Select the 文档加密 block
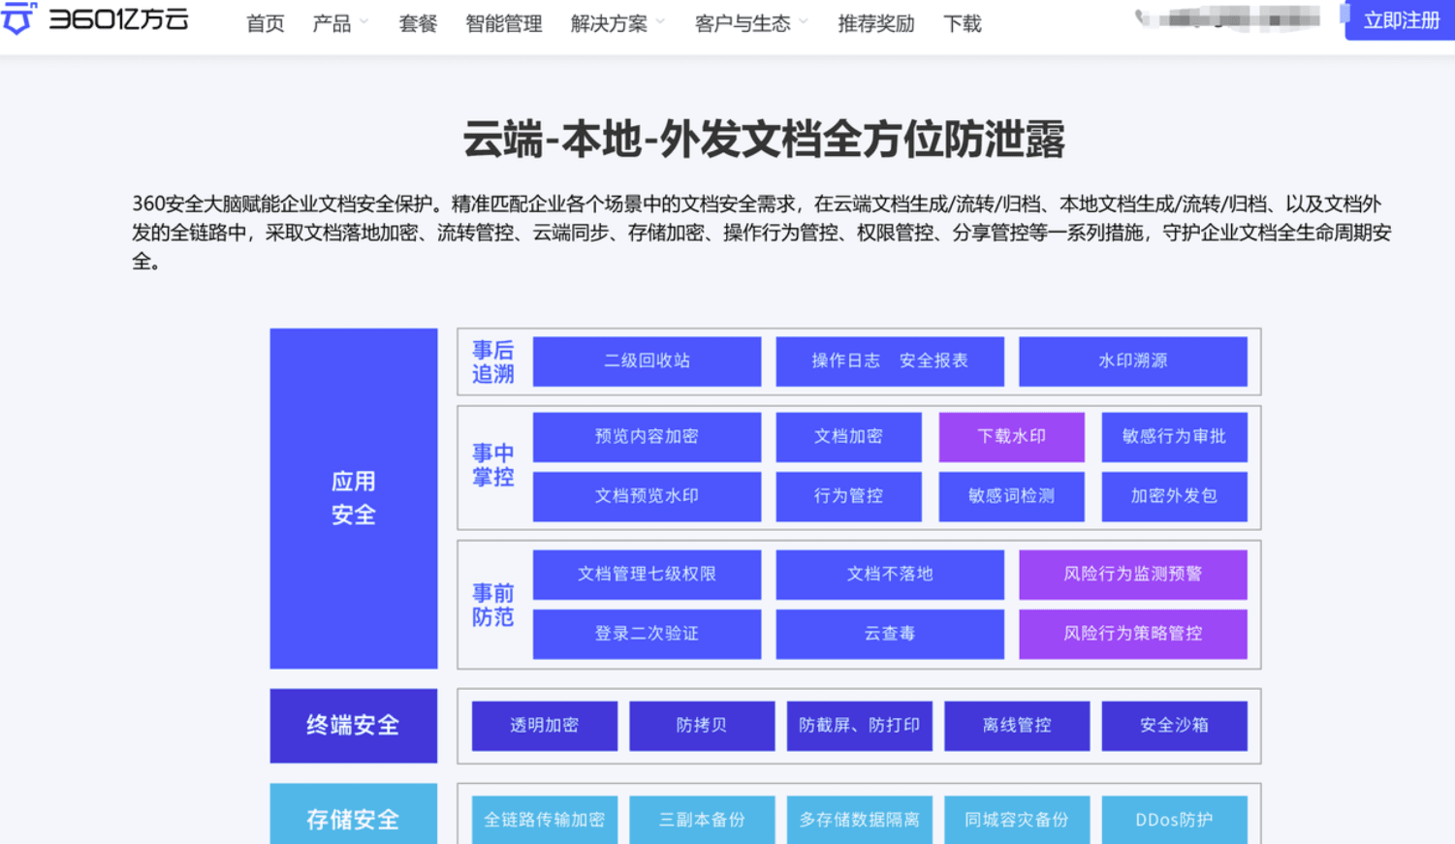 848,437
